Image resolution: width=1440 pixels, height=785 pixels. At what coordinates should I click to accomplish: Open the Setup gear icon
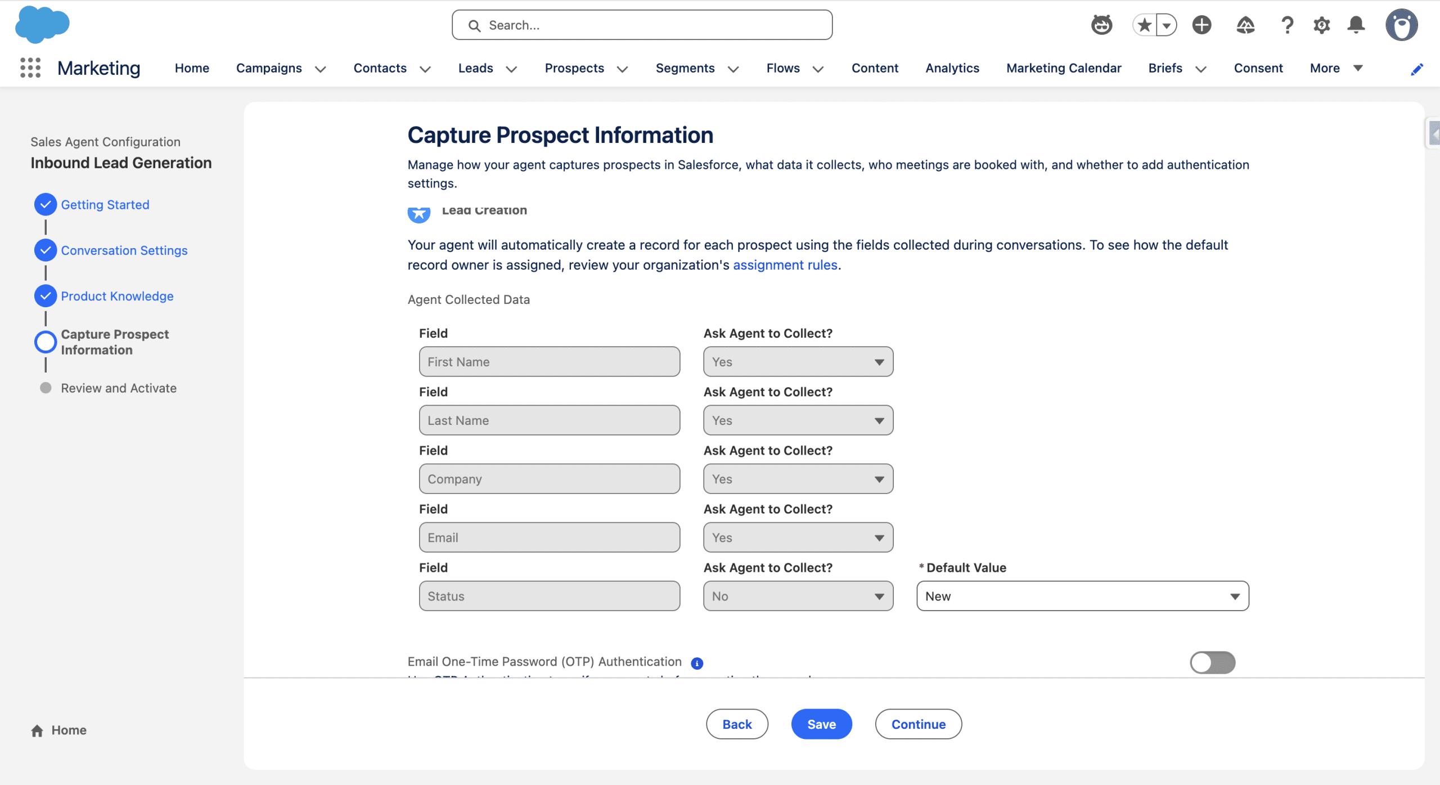pyautogui.click(x=1321, y=25)
